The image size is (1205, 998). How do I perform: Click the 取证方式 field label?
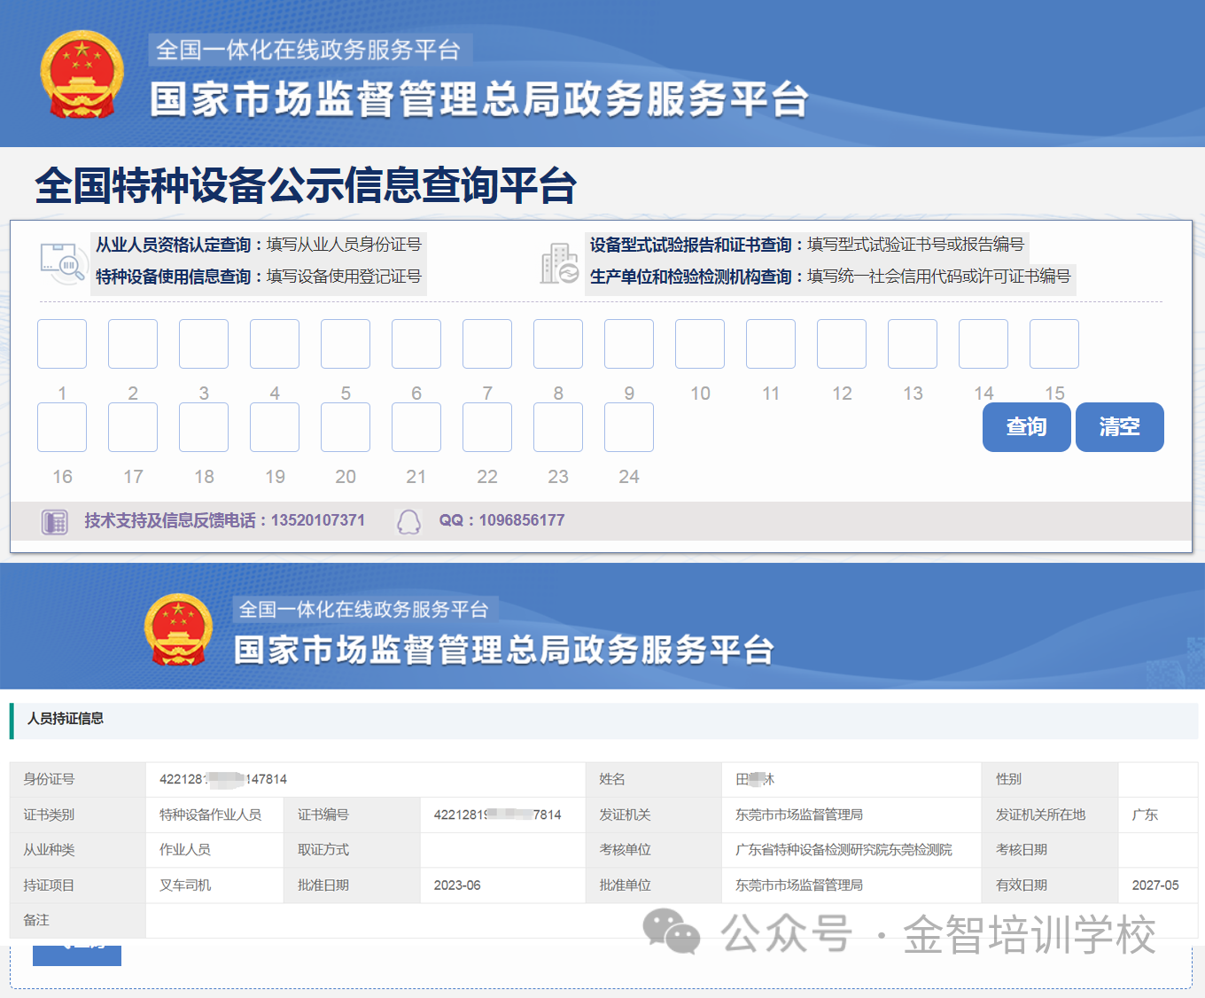pyautogui.click(x=323, y=850)
